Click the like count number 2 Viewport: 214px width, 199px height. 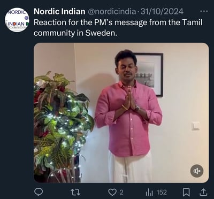[121, 193]
